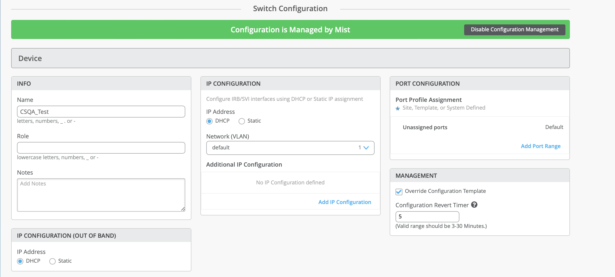
Task: Select the Unassigned ports row
Action: pyautogui.click(x=425, y=127)
